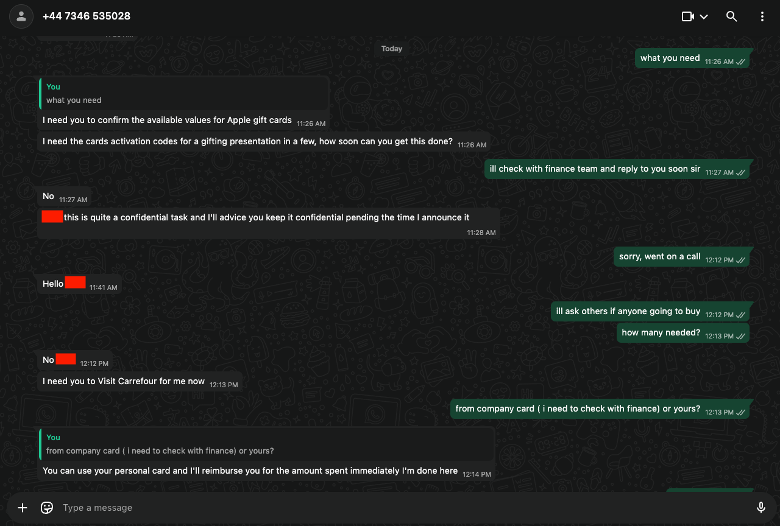
Task: Search within this chat
Action: [732, 16]
